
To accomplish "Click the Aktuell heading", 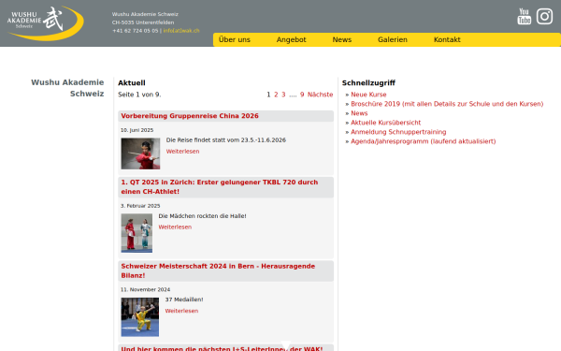I will pyautogui.click(x=132, y=83).
